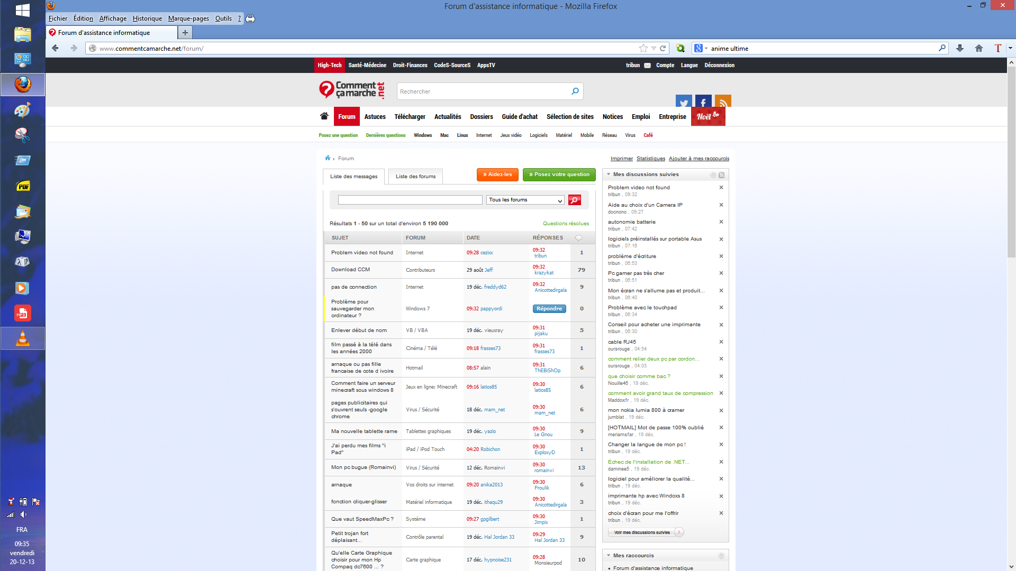
Task: Collapse the Mes raccourcis panel
Action: (x=609, y=556)
